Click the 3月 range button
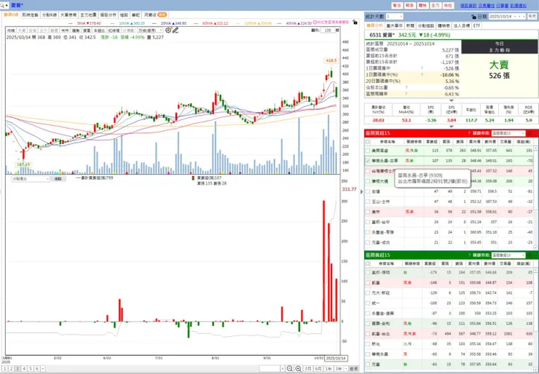This screenshot has height=374, width=539. pos(307,368)
